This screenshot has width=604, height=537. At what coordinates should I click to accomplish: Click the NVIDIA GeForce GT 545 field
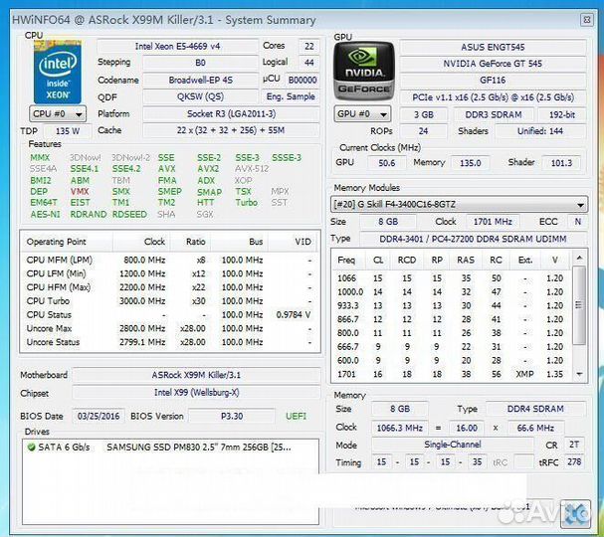coord(493,64)
